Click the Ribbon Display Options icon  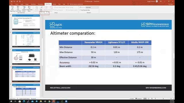(x=161, y=1)
